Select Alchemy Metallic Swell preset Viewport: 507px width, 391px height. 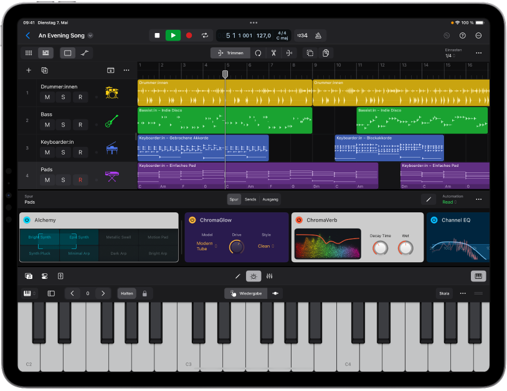119,237
